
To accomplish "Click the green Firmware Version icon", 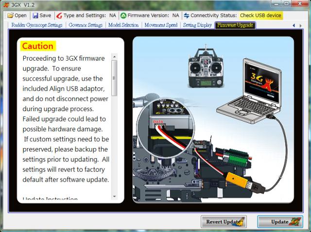I will 123,16.
